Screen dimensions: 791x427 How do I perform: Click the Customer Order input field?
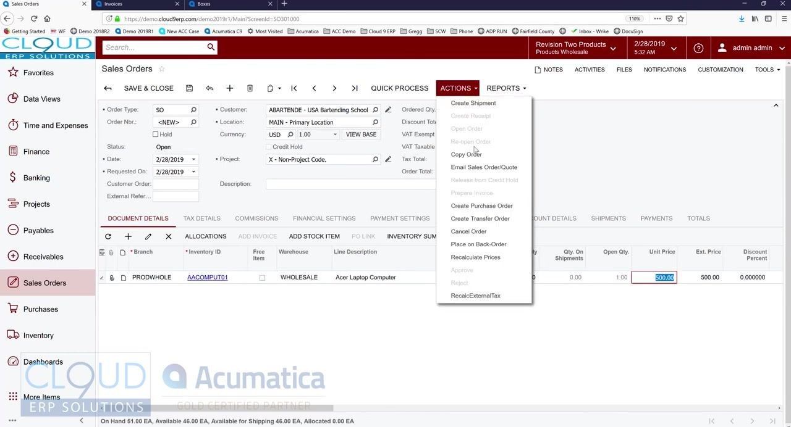tap(176, 184)
